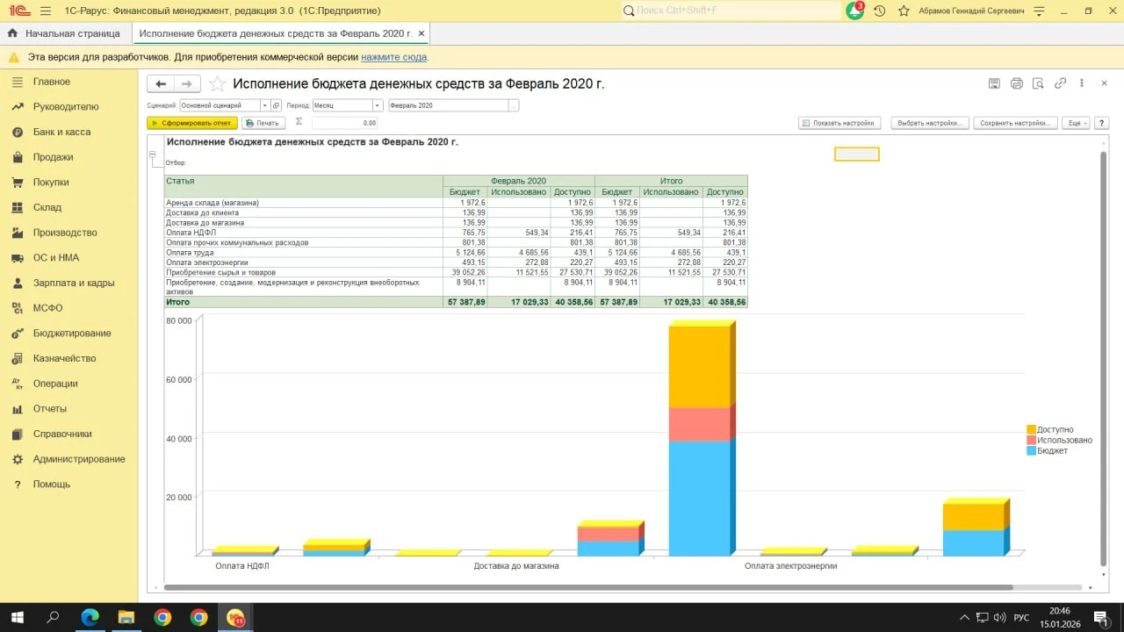This screenshot has height=632, width=1124.
Task: Click the Доступно legend color swatch
Action: 1031,429
